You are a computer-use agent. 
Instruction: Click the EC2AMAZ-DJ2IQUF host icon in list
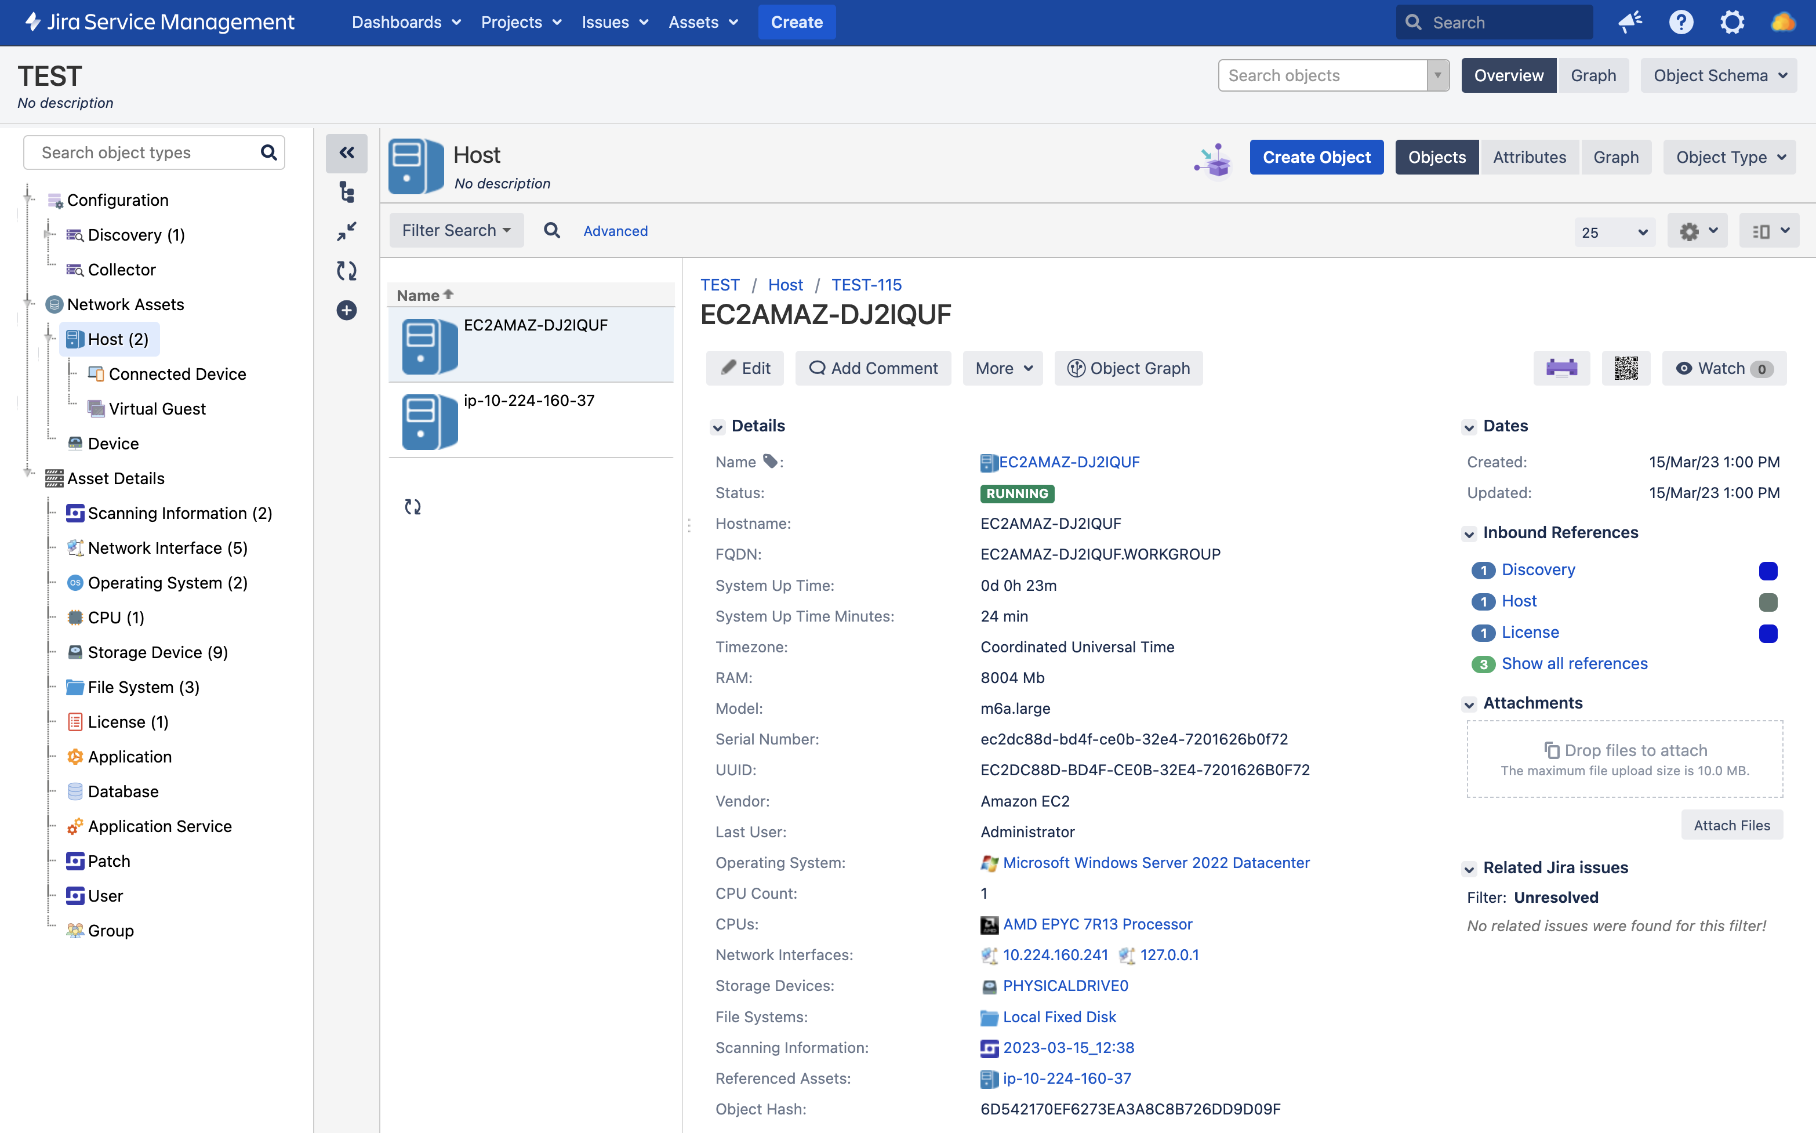coord(429,346)
